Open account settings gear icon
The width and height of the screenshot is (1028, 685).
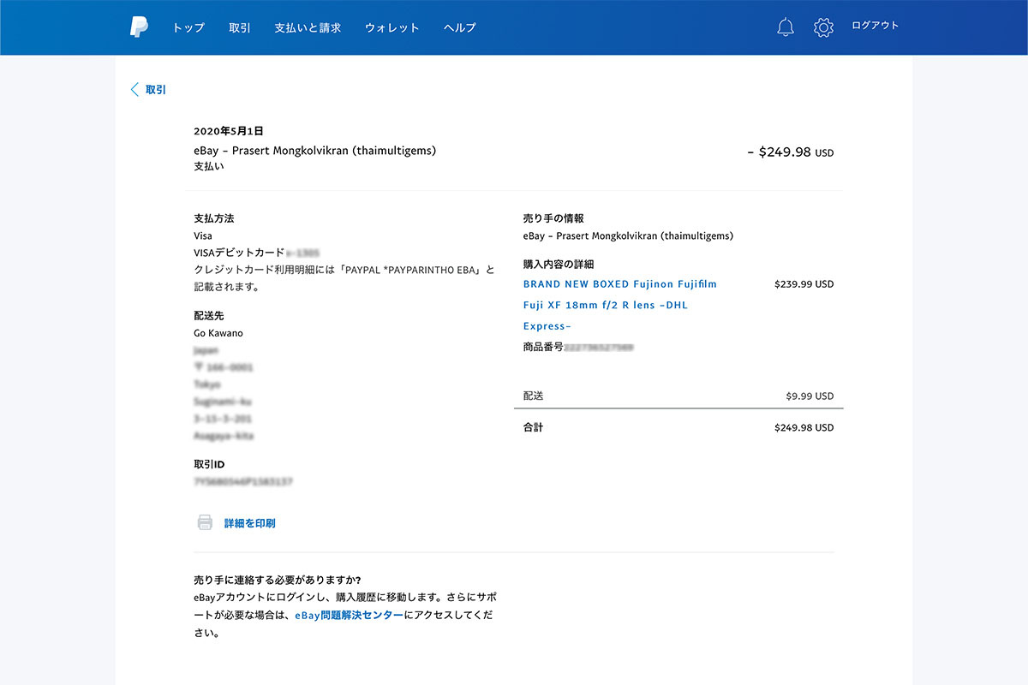tap(823, 27)
